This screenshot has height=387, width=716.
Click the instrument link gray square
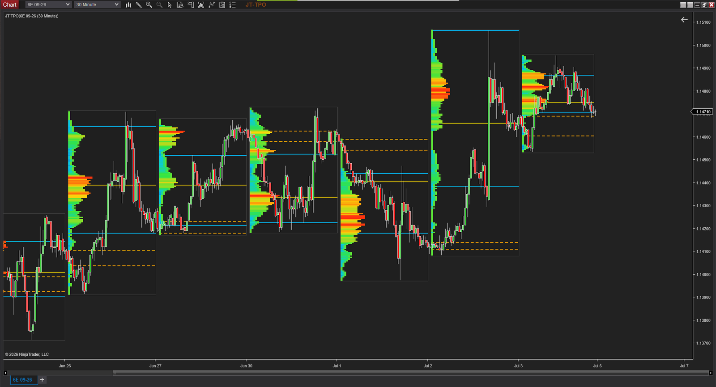click(683, 4)
